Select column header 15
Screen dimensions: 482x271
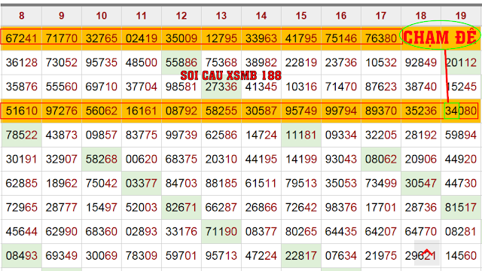[x=301, y=16]
